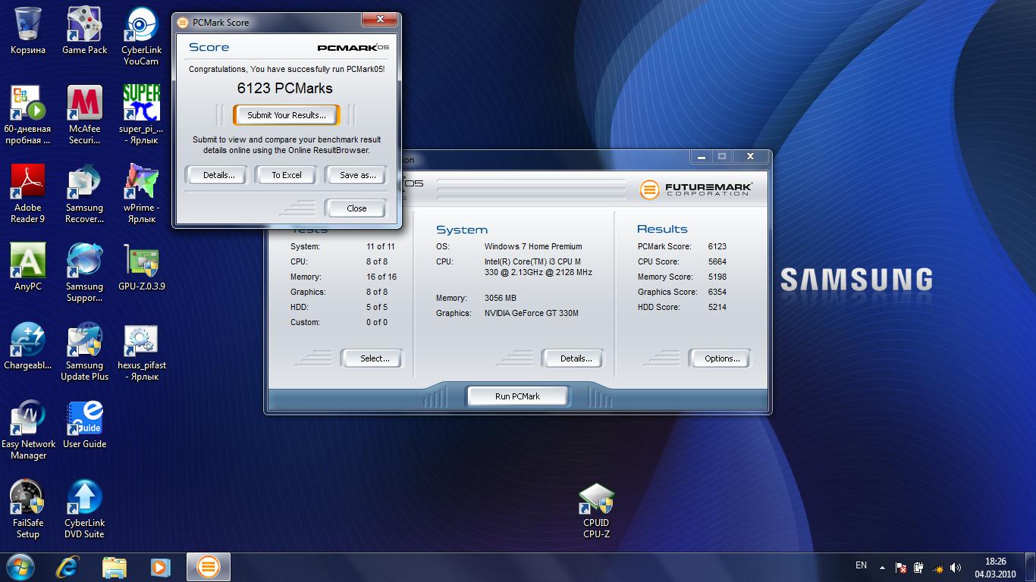
Task: Open the clock showing 18:26
Action: click(x=996, y=567)
